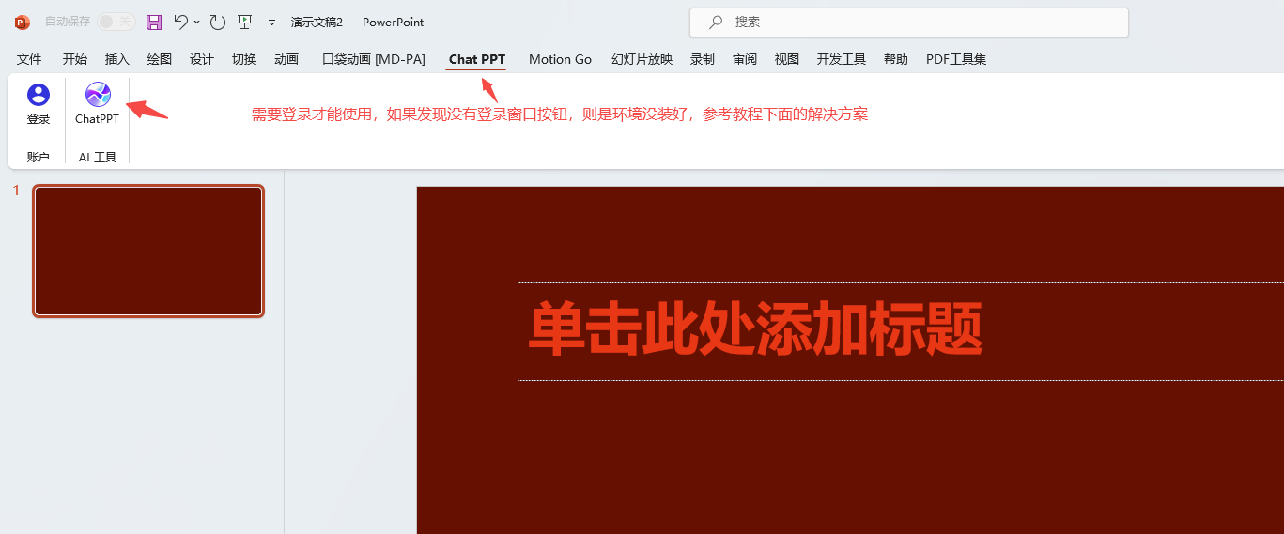Click the 搜索 search input field

point(920,23)
